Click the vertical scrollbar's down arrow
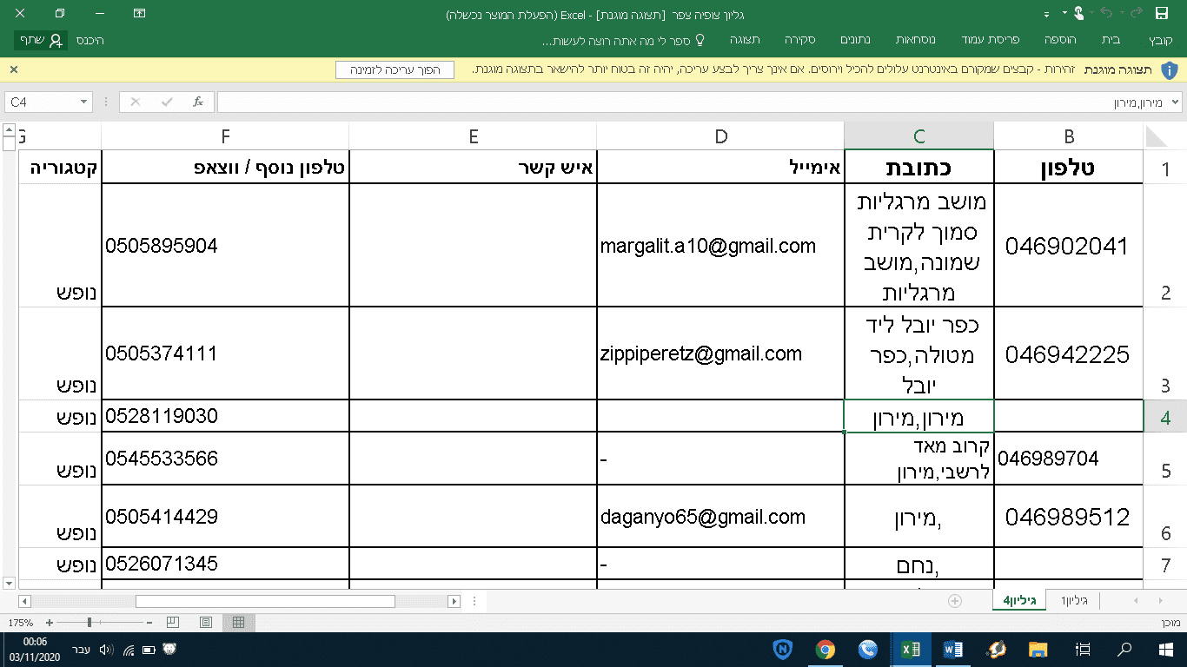This screenshot has height=667, width=1187. coord(9,583)
